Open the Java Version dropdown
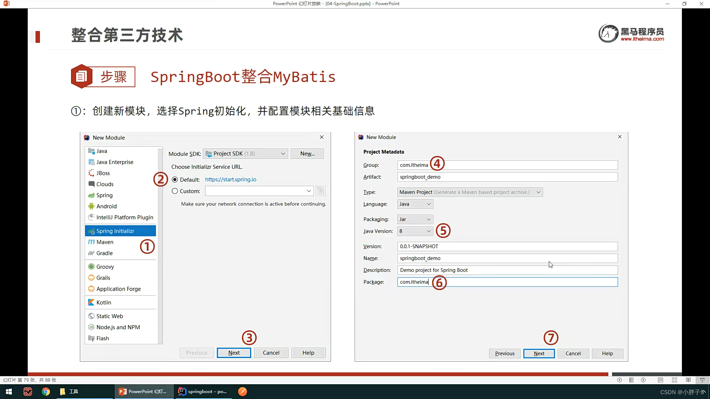Viewport: 710px width, 399px height. [x=415, y=231]
